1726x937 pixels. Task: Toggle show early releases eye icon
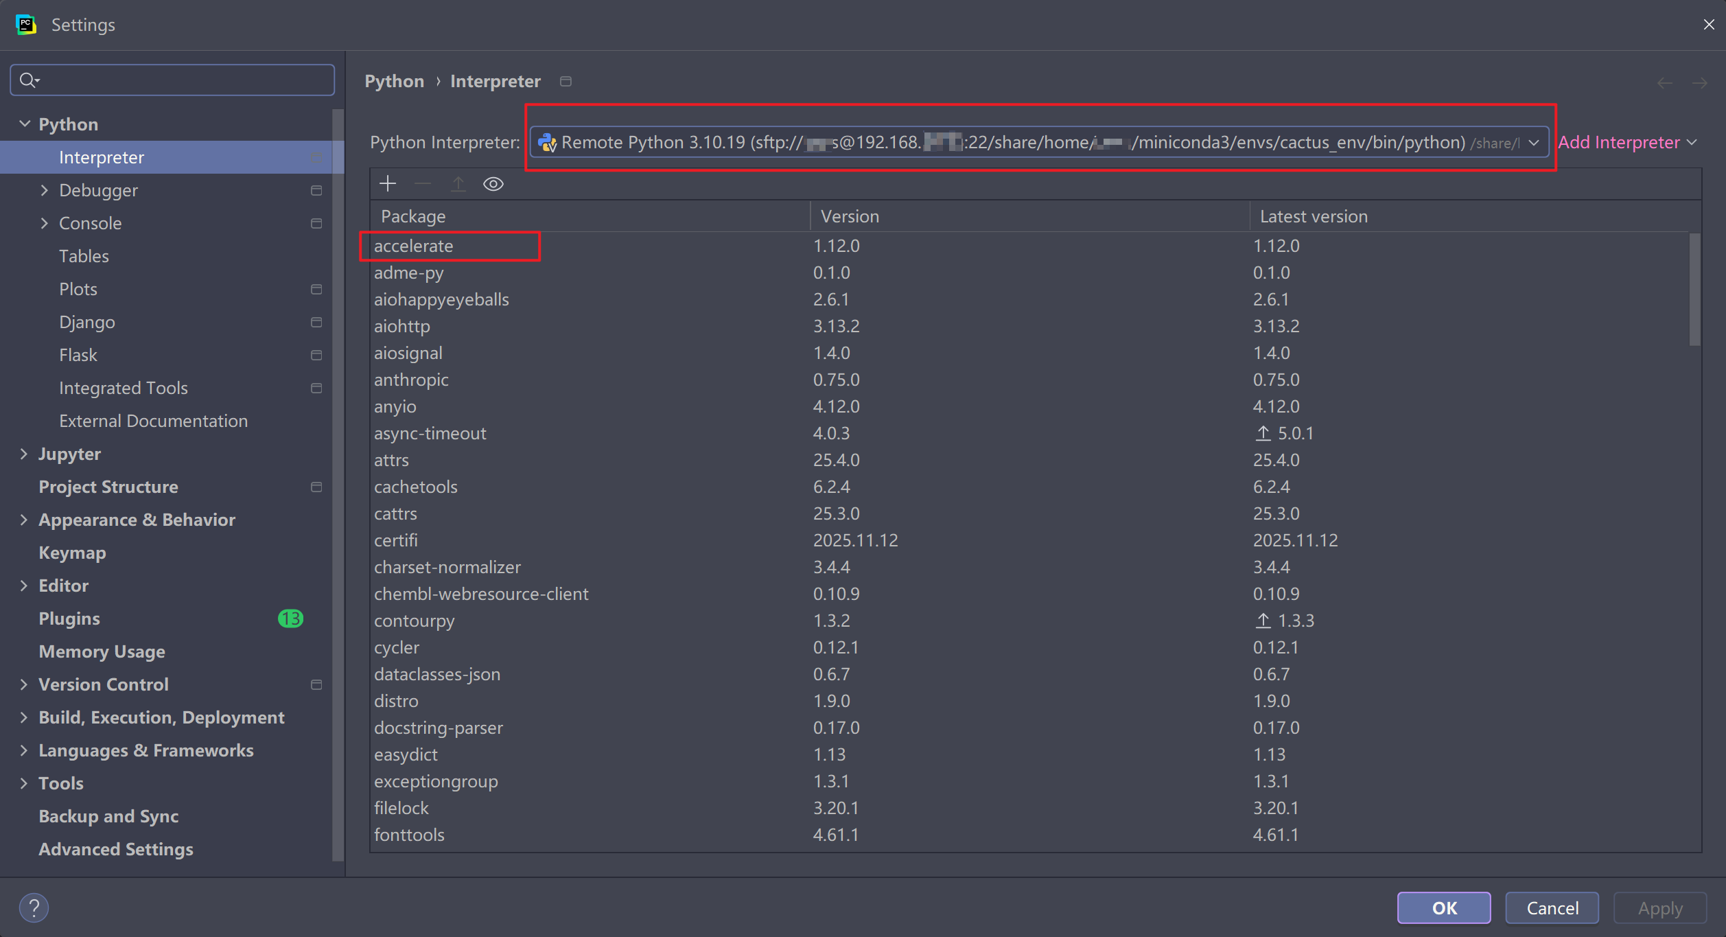493,184
